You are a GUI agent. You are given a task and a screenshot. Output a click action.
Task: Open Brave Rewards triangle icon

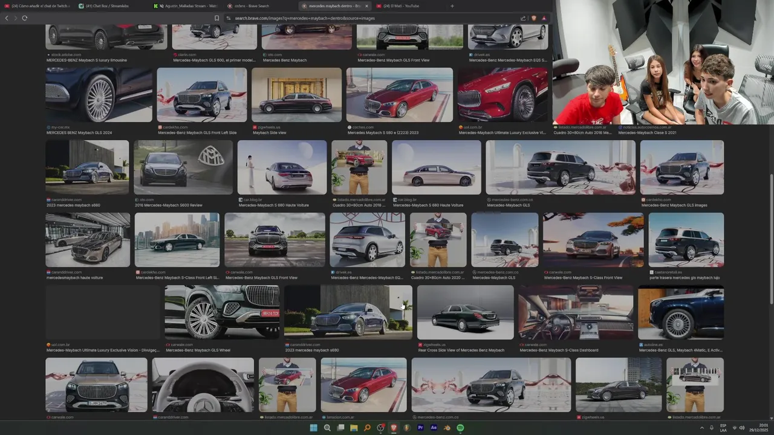pyautogui.click(x=544, y=18)
